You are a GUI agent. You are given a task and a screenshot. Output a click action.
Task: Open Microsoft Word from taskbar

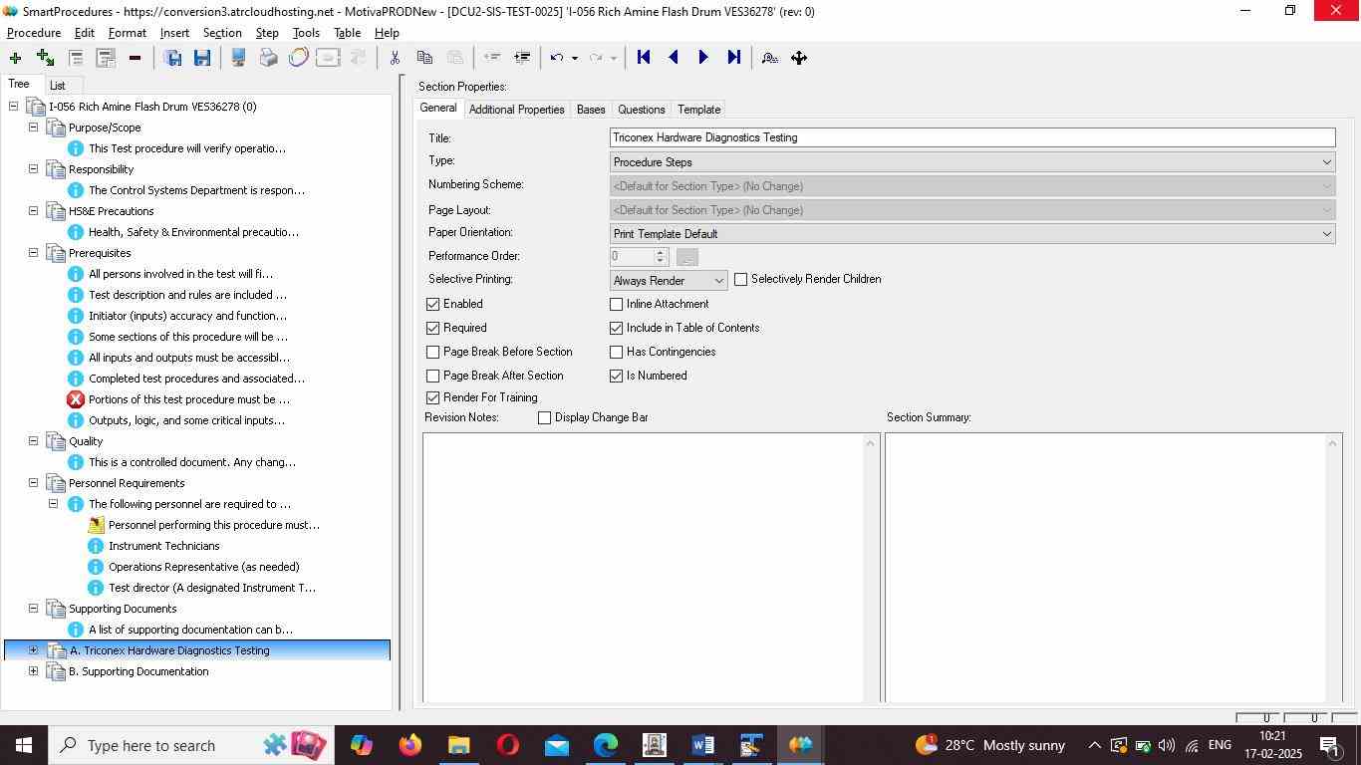tap(702, 745)
